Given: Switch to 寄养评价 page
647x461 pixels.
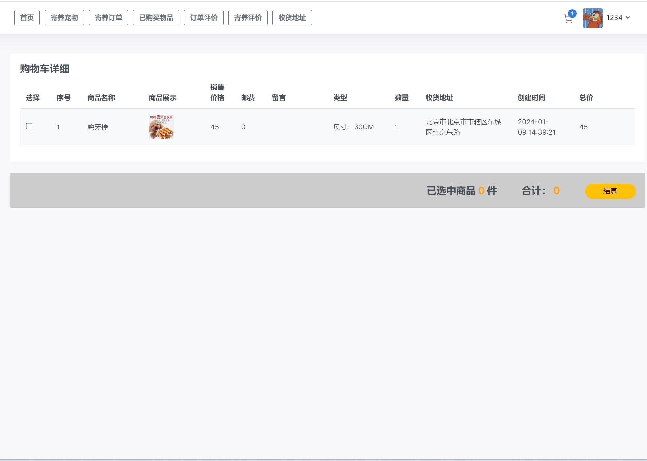Looking at the screenshot, I should (x=248, y=18).
